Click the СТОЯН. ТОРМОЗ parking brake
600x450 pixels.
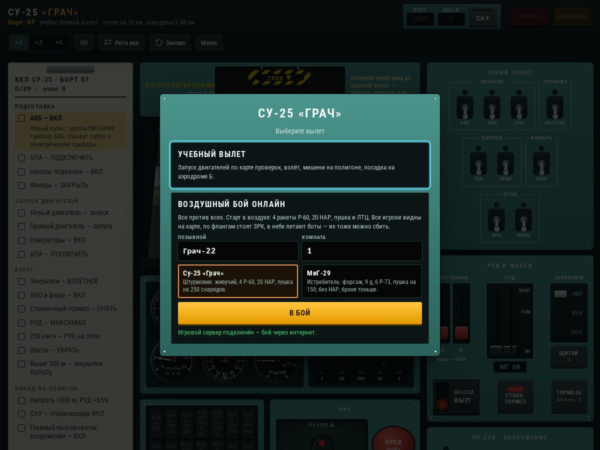pyautogui.click(x=515, y=396)
